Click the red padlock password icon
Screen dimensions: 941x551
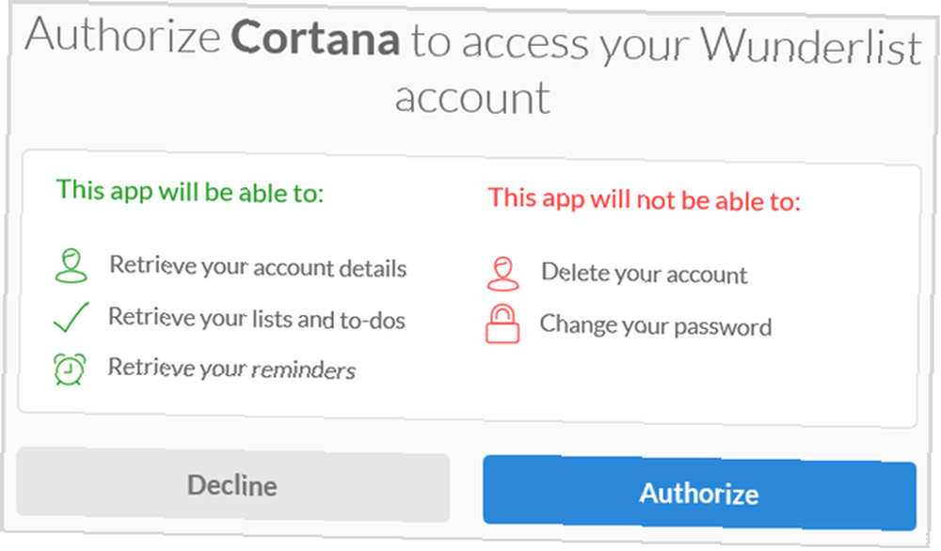pos(502,323)
